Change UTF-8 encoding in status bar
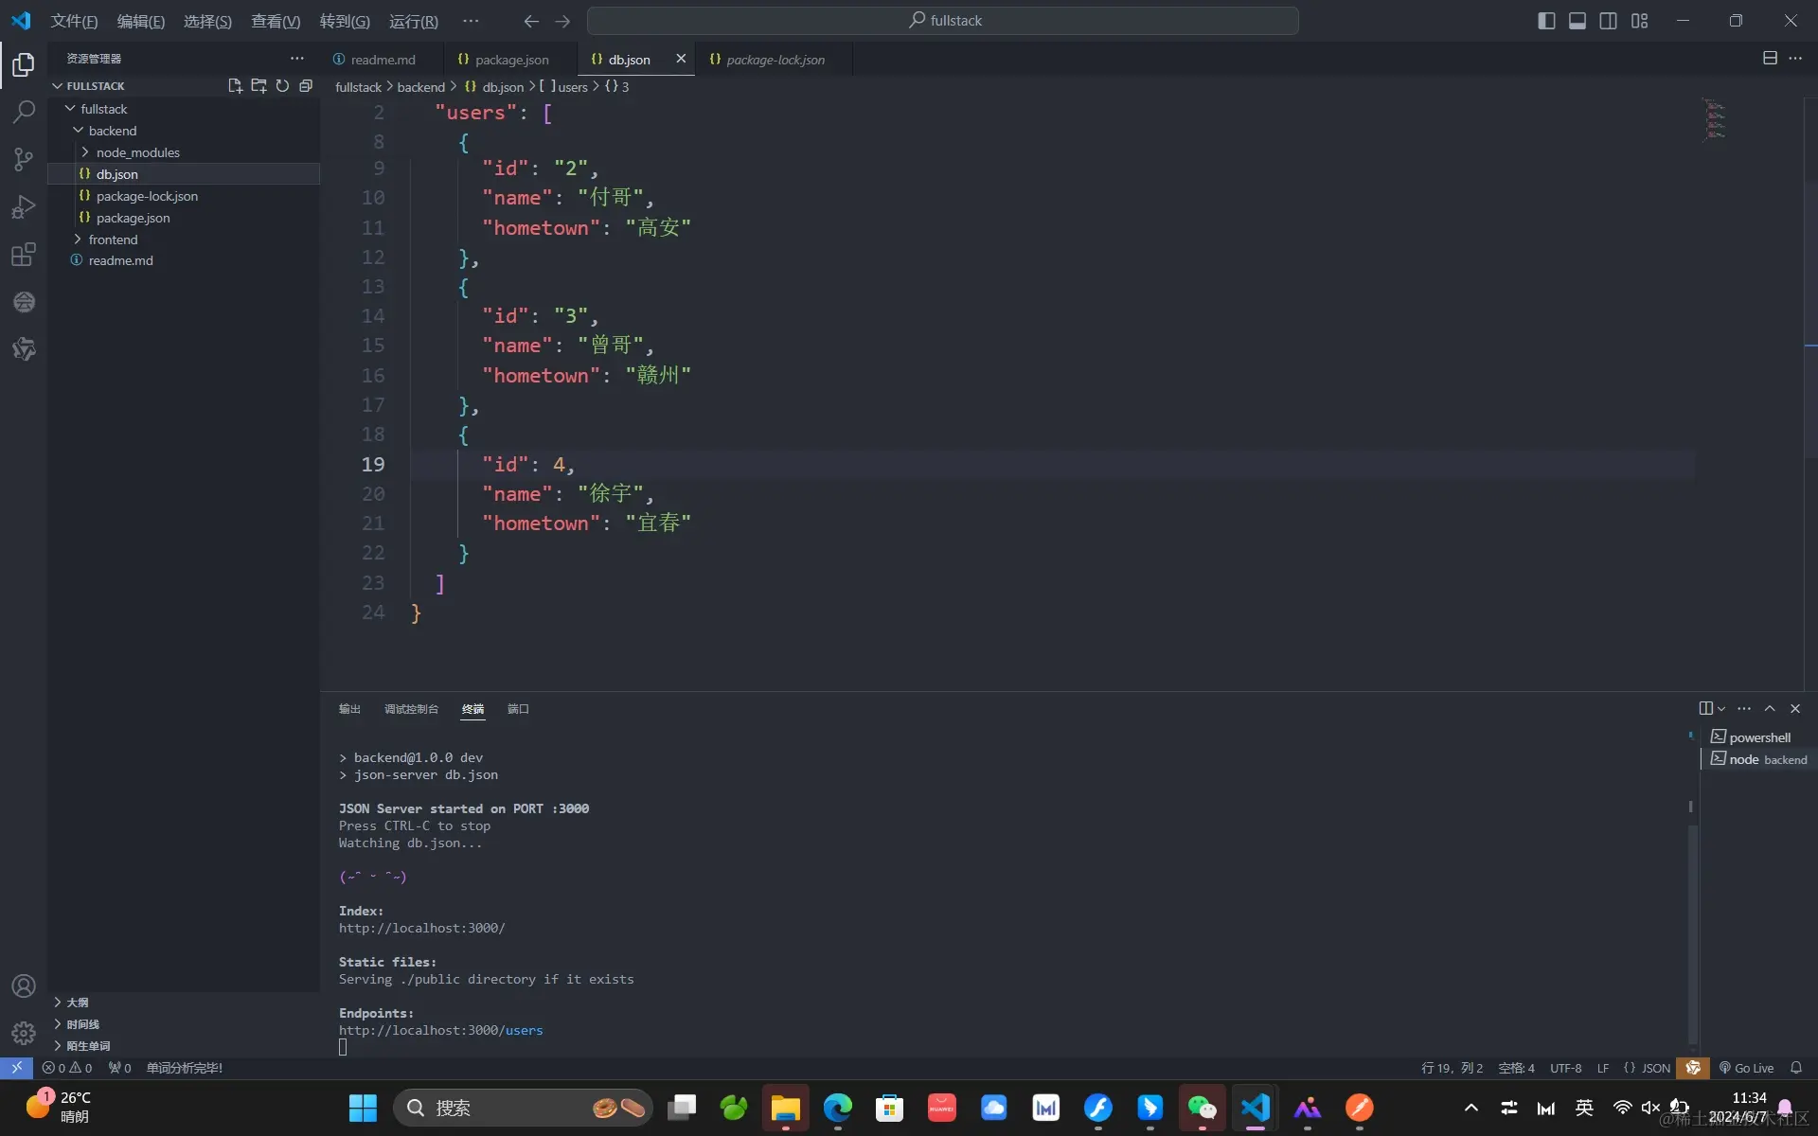The height and width of the screenshot is (1136, 1818). click(1565, 1068)
